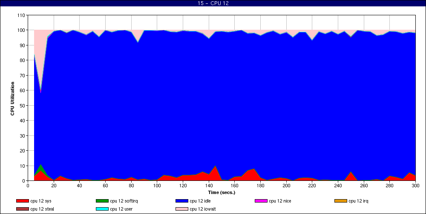Select the 'cpu 12 sys' legend label
This screenshot has height=214, width=426.
41,201
